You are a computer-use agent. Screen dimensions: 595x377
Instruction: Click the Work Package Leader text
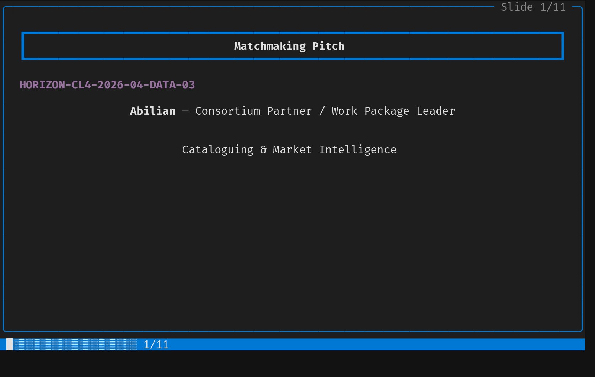[x=393, y=111]
